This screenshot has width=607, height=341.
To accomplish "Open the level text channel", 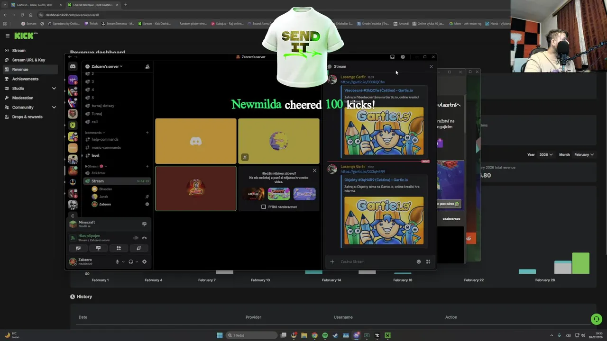I will pos(117,155).
